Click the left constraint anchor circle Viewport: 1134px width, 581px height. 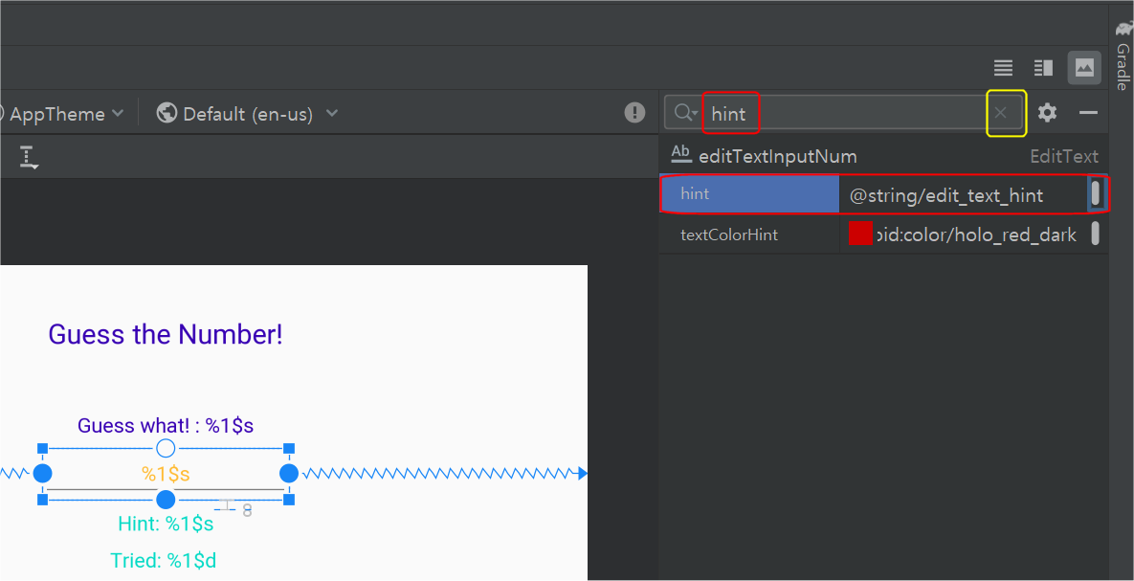pos(43,474)
